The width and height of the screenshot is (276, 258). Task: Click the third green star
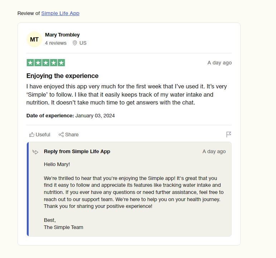tap(46, 63)
